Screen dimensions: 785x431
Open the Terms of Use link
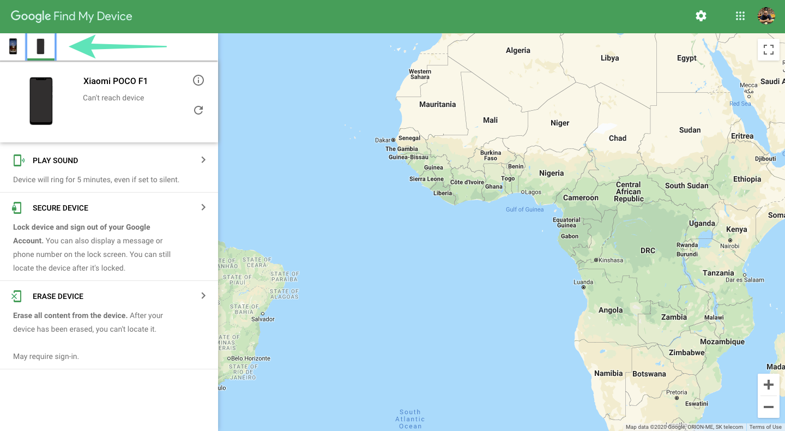[x=765, y=427]
